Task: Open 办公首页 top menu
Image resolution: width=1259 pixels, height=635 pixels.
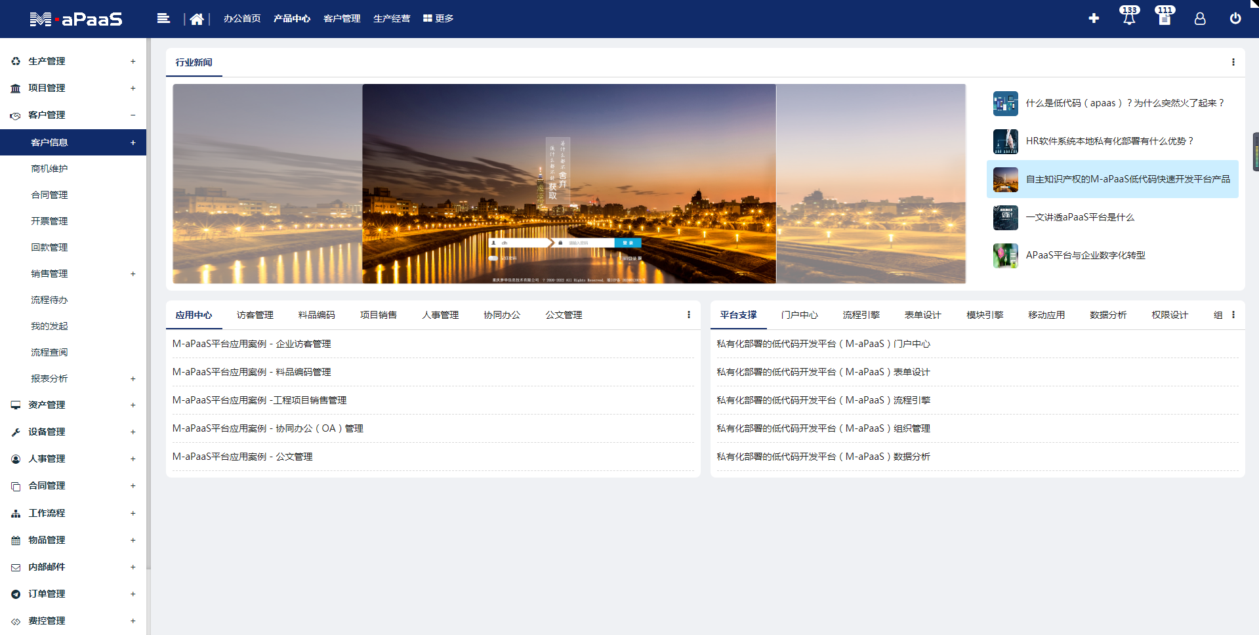Action: (242, 18)
